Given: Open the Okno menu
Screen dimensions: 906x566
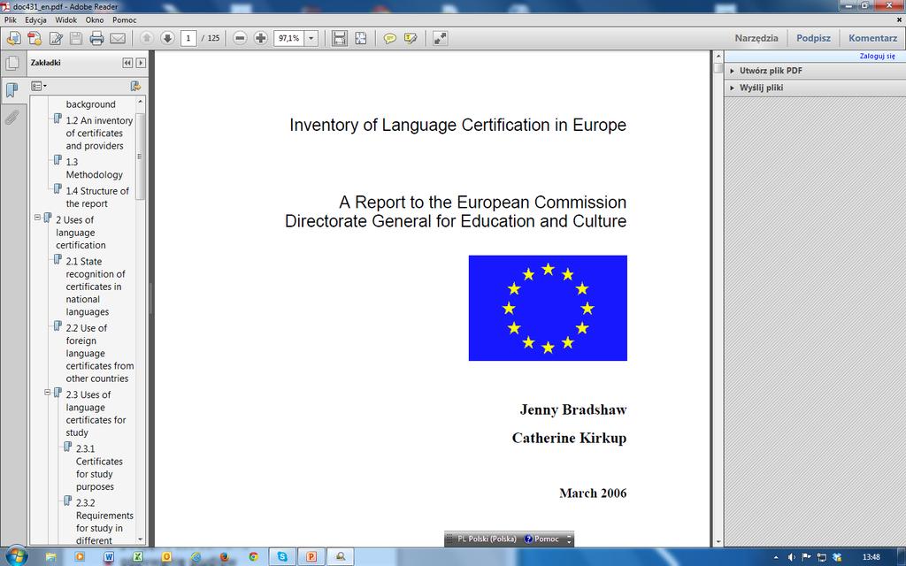Looking at the screenshot, I should click(x=95, y=19).
